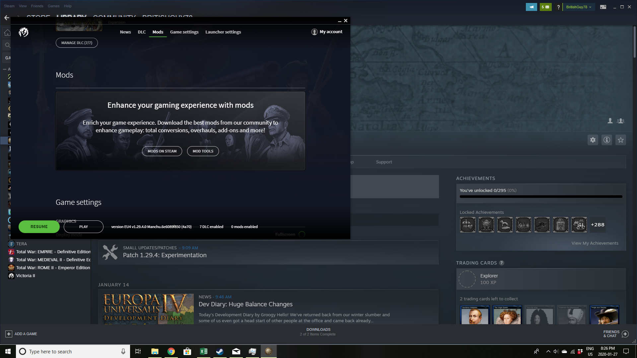Click the Add a Game plus icon
Viewport: 637px width, 358px height.
coord(9,334)
